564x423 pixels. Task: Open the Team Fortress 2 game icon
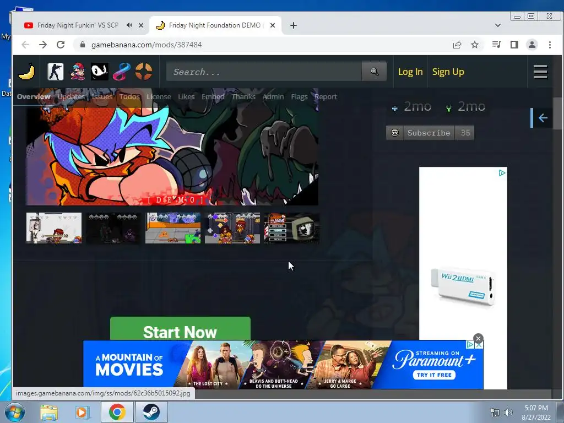point(144,72)
